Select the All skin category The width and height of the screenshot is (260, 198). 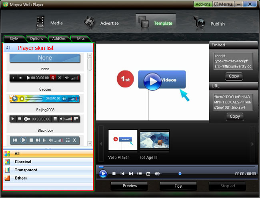pyautogui.click(x=48, y=154)
